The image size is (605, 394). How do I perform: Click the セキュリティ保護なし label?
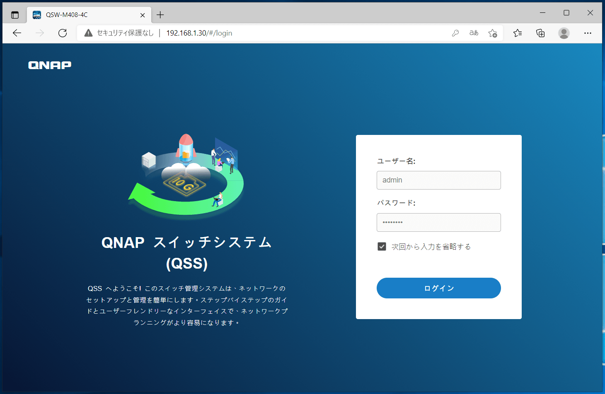click(125, 33)
